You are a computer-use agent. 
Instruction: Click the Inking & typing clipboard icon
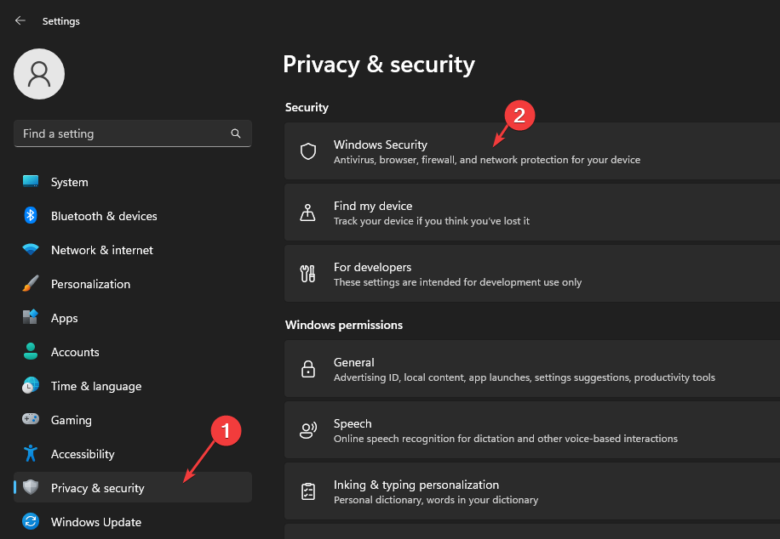pos(308,491)
